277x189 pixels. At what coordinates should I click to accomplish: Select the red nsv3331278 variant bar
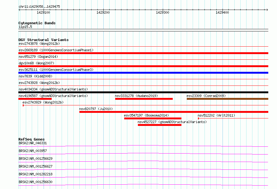(x=144, y=99)
